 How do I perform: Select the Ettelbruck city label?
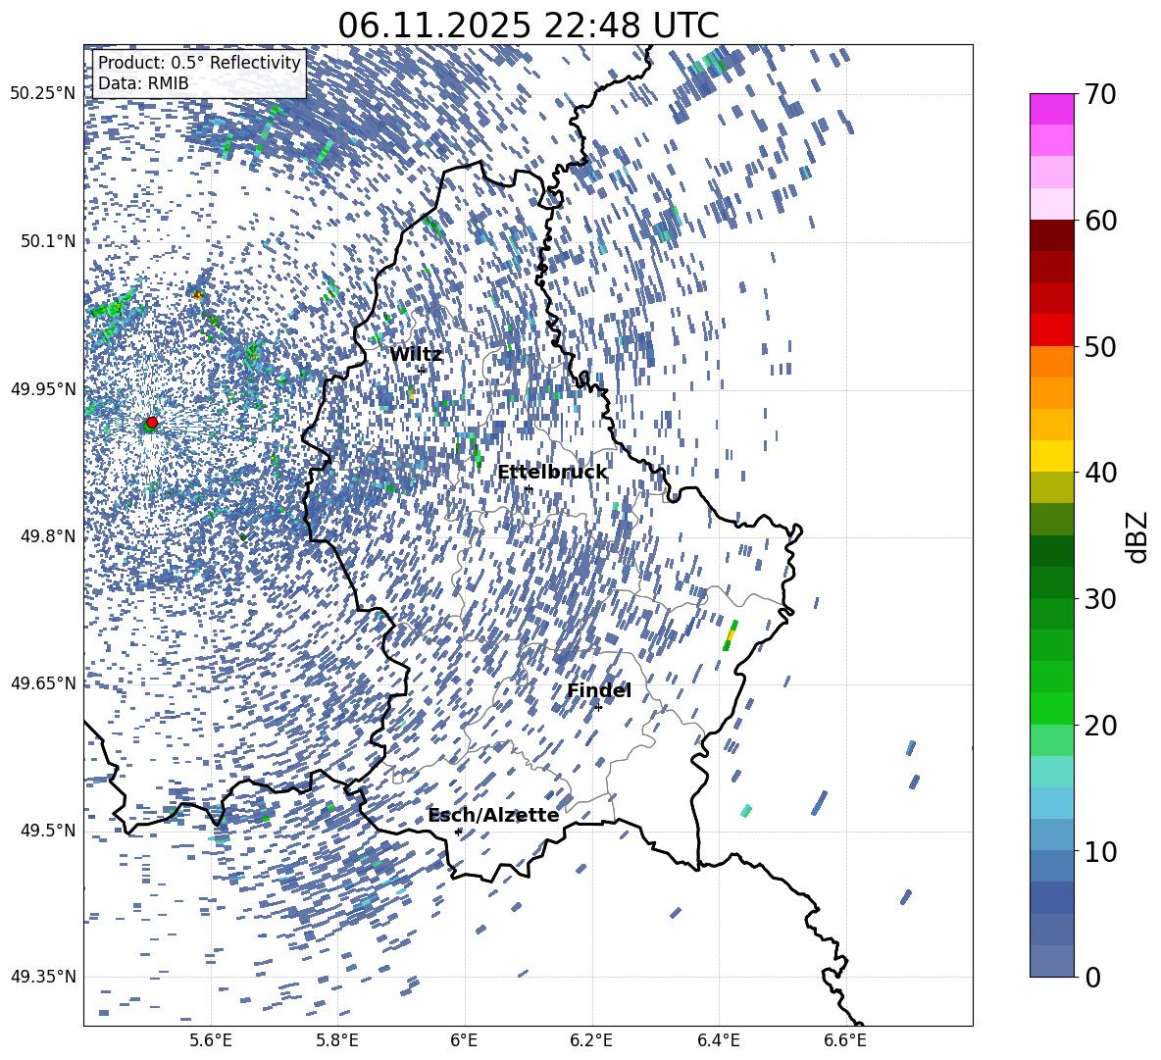[552, 473]
